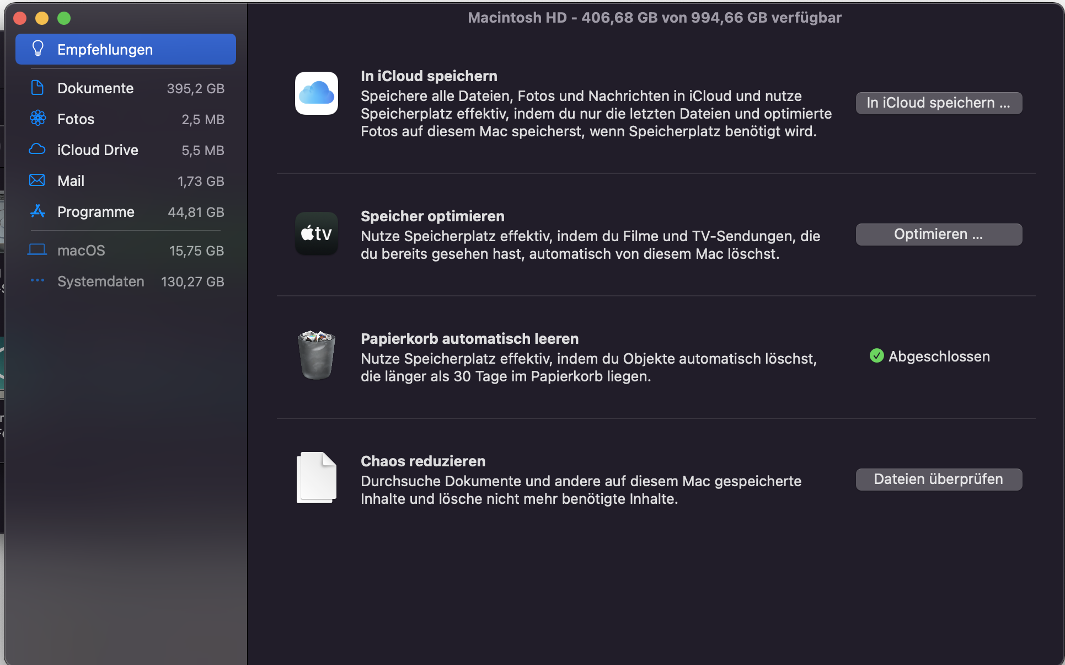Click the Apple TV app icon
This screenshot has width=1065, height=665.
coord(316,233)
